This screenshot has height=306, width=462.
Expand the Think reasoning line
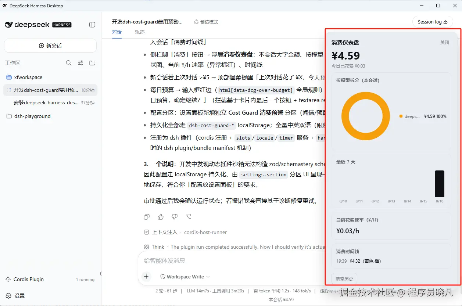[234, 247]
